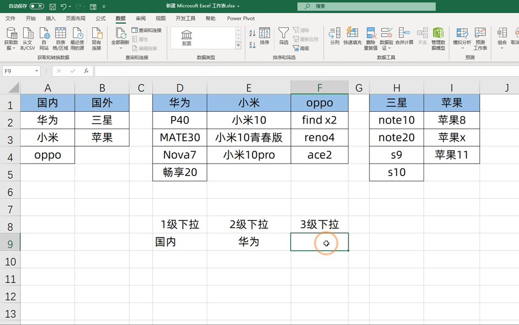Open the 查询和连接 pane
519x325 pixels.
[147, 30]
